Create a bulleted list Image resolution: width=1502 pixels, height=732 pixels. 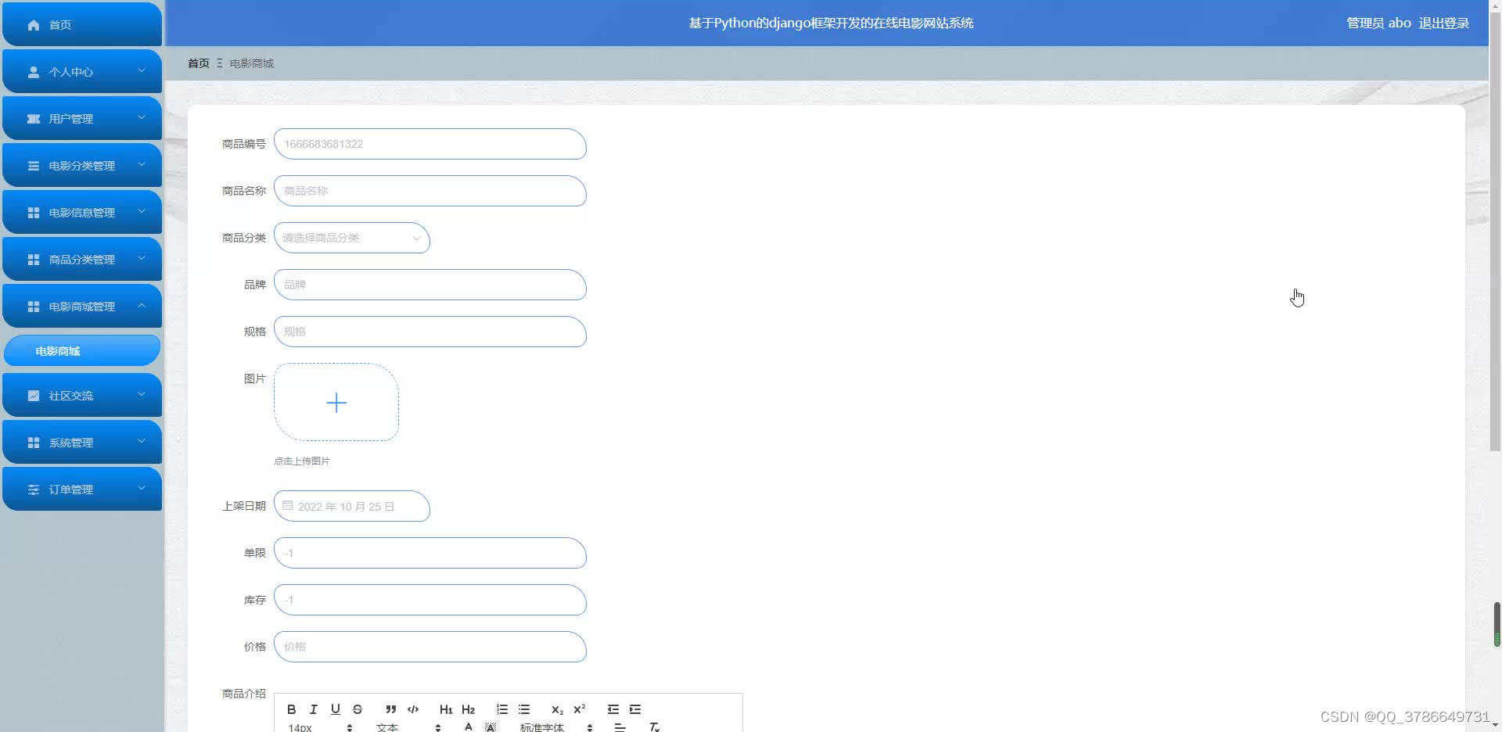[524, 709]
